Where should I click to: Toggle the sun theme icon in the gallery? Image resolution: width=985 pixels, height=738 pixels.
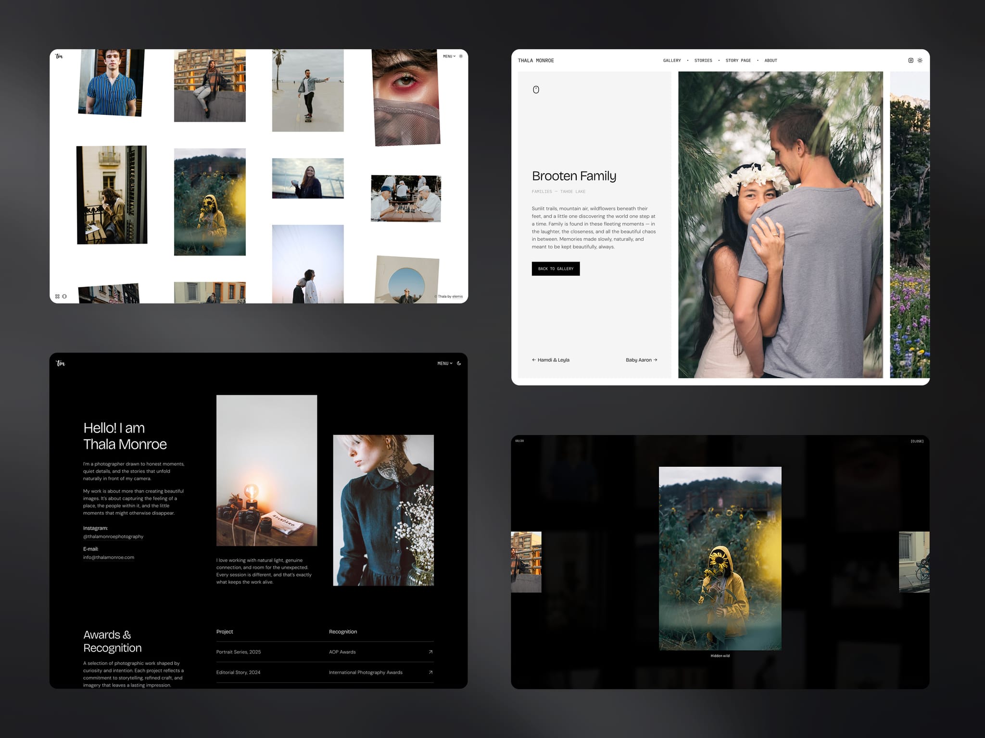(461, 56)
